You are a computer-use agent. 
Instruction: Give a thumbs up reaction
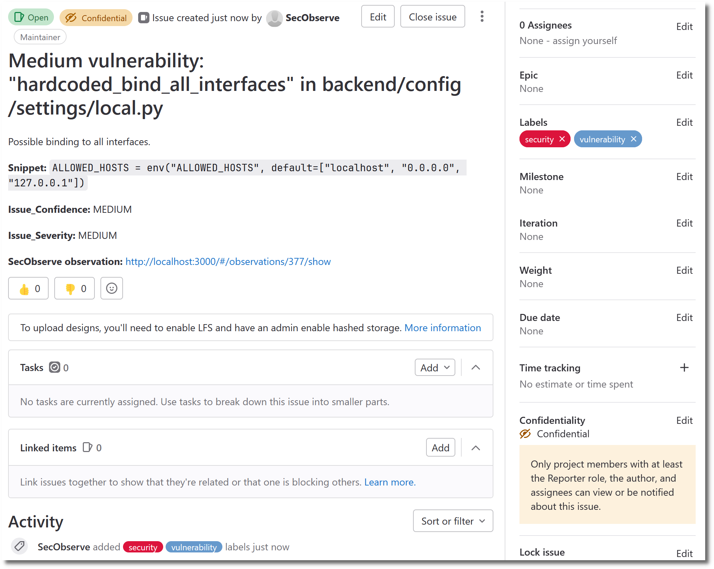28,288
